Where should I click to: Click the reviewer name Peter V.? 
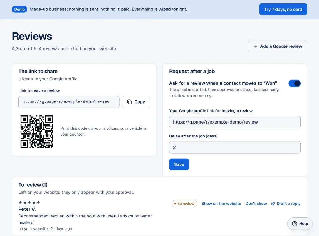(27, 209)
